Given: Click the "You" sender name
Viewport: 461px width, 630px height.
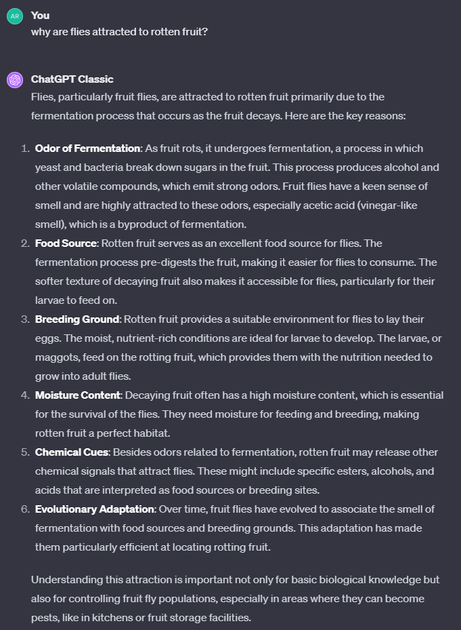Looking at the screenshot, I should pyautogui.click(x=40, y=15).
